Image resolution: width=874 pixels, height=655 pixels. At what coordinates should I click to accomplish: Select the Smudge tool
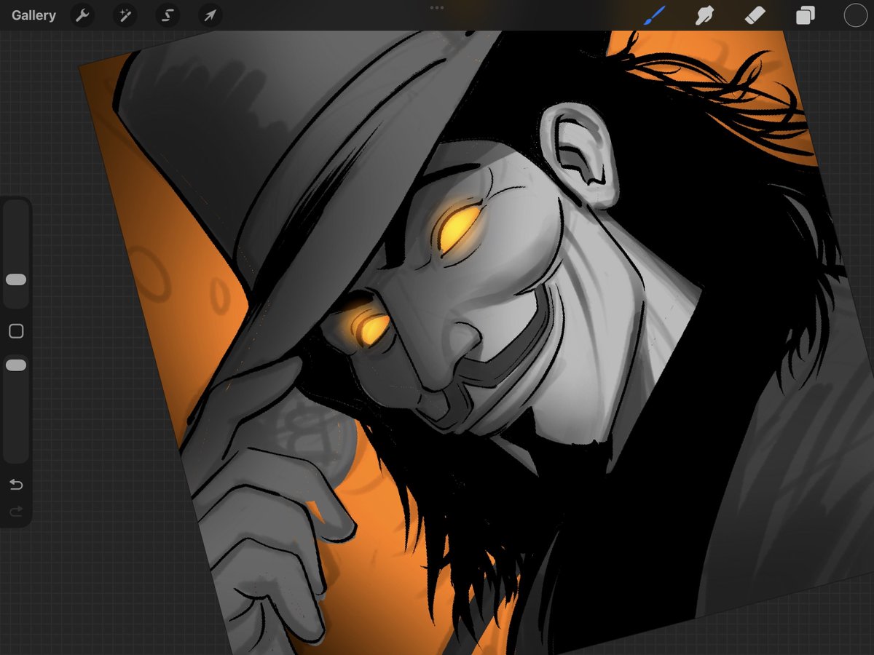pos(704,15)
